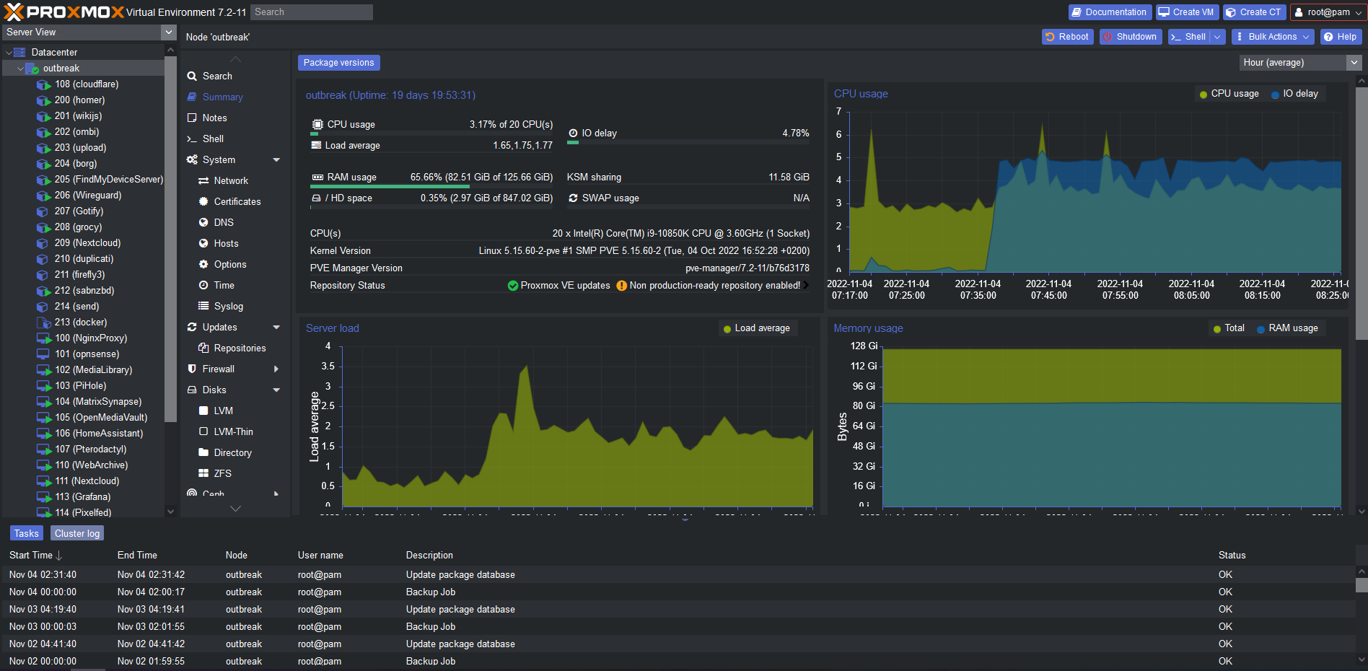The height and width of the screenshot is (671, 1368).
Task: Collapse the outbreak node in tree
Action: (20, 69)
